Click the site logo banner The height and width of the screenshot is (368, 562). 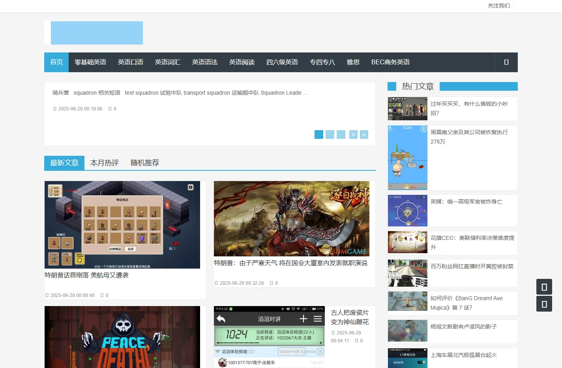point(94,33)
